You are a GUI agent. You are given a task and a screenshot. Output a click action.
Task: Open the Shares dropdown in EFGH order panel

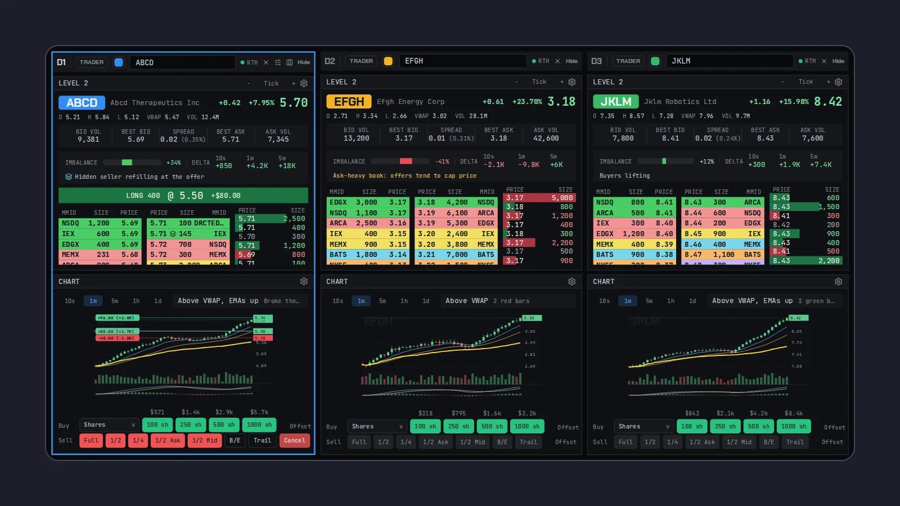point(377,427)
